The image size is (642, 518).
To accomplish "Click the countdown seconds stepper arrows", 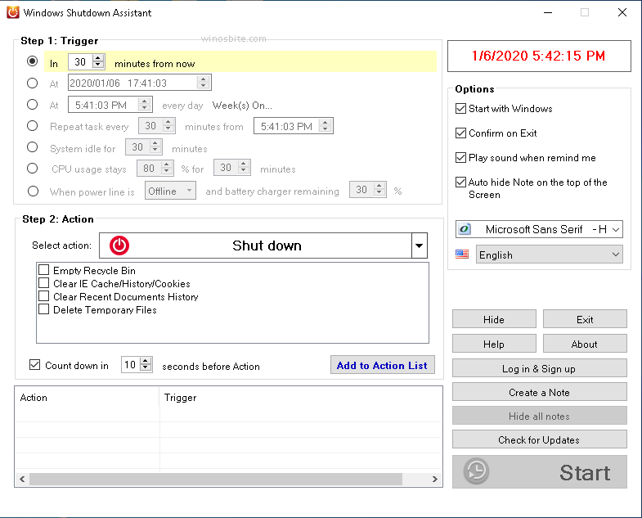I will click(x=146, y=364).
